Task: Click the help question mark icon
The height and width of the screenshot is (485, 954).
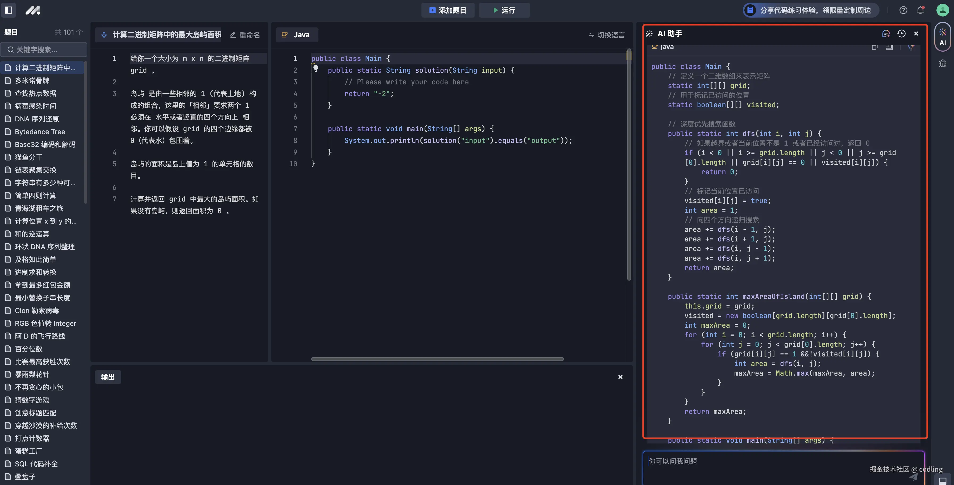Action: click(x=903, y=10)
